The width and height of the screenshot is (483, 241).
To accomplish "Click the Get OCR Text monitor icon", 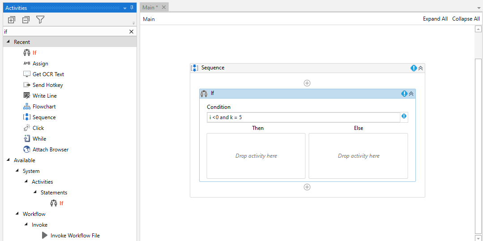I will click(27, 74).
